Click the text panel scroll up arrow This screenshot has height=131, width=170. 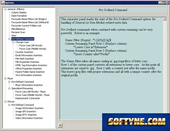click(x=164, y=19)
